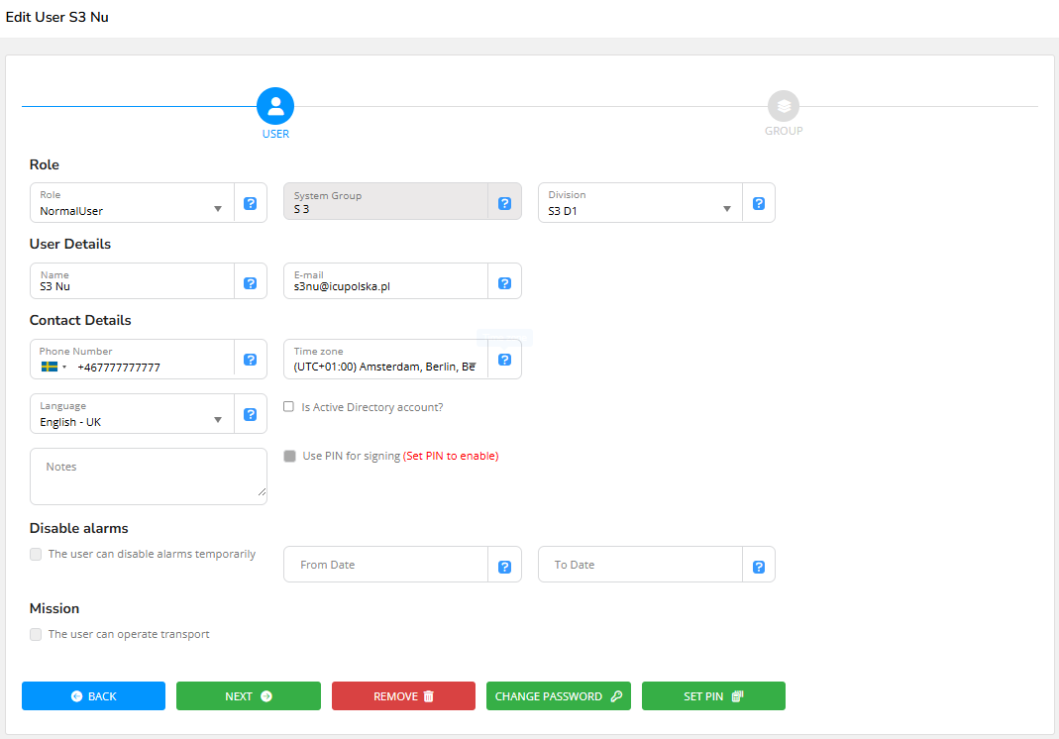Enable Is Active Directory account checkbox
This screenshot has width=1059, height=739.
click(x=289, y=406)
